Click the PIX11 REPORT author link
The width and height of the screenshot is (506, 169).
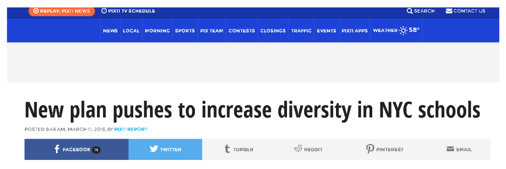point(131,129)
